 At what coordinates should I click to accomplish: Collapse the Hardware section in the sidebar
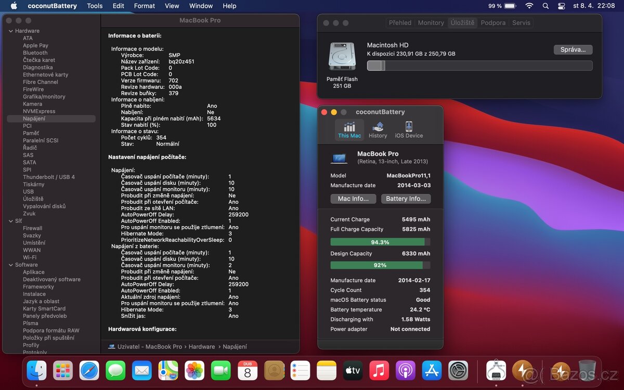(x=11, y=31)
